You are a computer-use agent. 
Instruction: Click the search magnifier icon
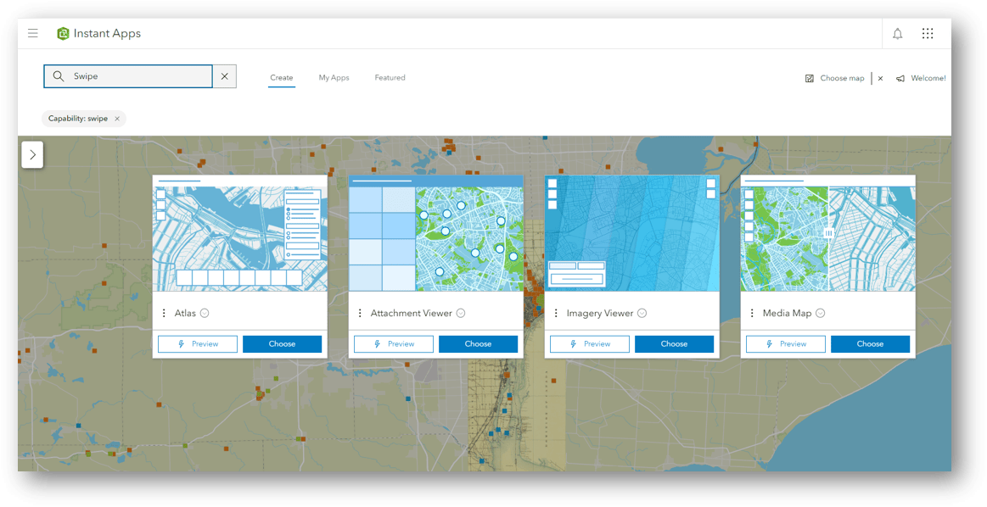(x=58, y=76)
